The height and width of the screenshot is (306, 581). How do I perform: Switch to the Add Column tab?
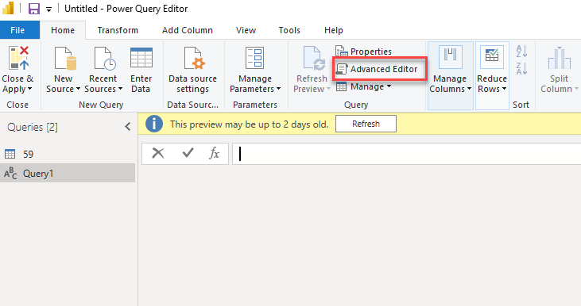click(188, 30)
